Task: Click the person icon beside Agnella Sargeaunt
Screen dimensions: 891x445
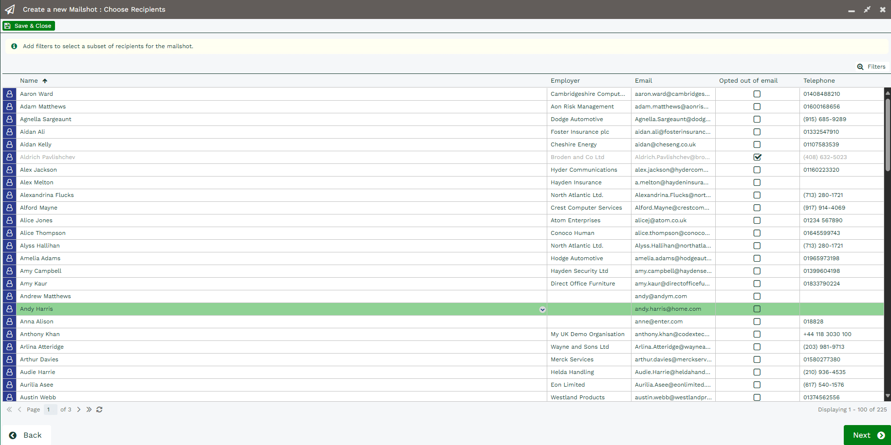Action: click(x=9, y=119)
